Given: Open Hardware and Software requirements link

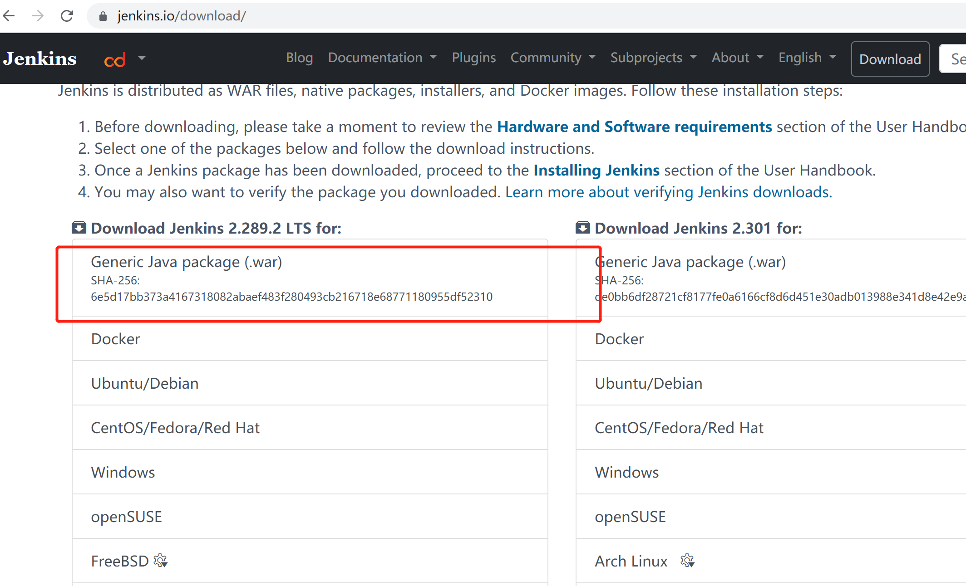Looking at the screenshot, I should (x=635, y=127).
